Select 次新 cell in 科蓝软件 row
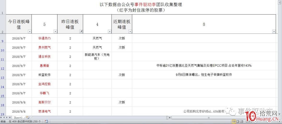This screenshot has height=124, width=282. click(122, 75)
